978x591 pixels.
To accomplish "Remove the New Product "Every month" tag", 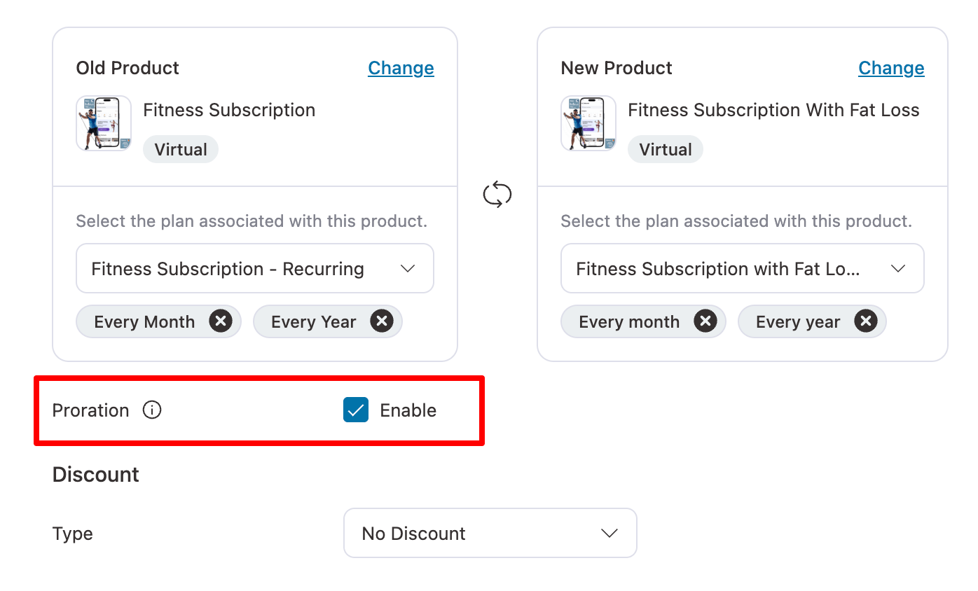I will [x=705, y=321].
